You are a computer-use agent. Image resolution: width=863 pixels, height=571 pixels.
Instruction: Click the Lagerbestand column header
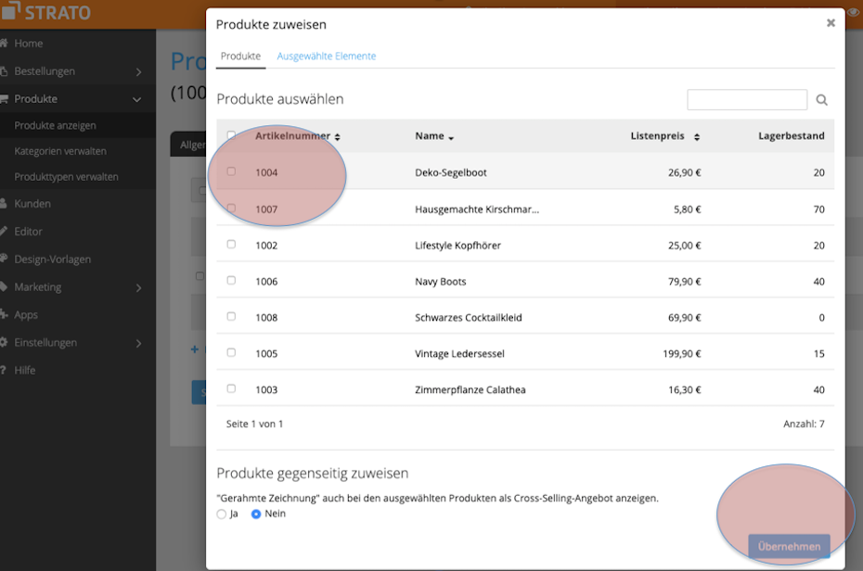(791, 135)
